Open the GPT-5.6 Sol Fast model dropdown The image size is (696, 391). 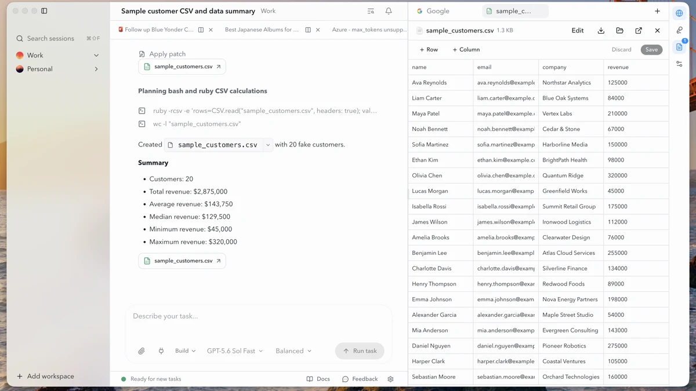235,351
